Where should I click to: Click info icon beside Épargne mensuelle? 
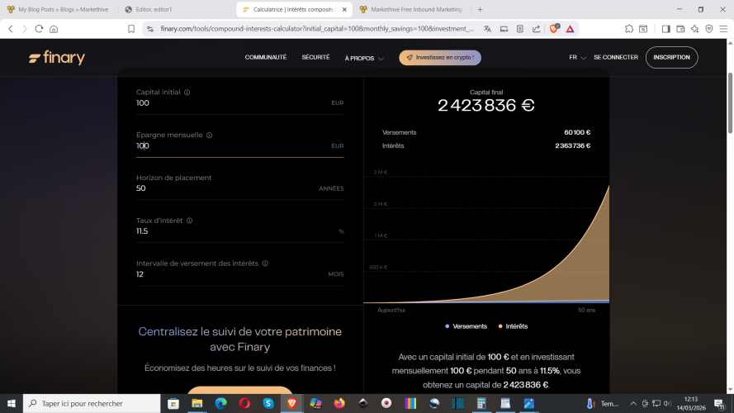click(209, 135)
